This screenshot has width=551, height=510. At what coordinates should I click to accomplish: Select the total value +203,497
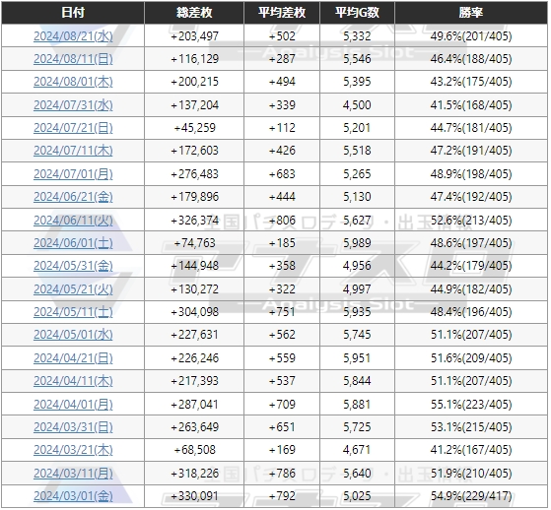coord(194,35)
